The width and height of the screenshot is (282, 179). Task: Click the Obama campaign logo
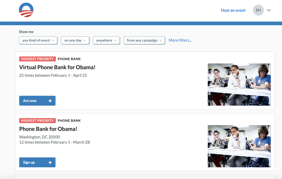tap(26, 9)
